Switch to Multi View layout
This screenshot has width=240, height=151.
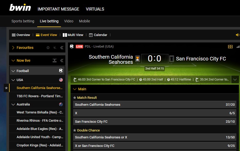coord(73,35)
